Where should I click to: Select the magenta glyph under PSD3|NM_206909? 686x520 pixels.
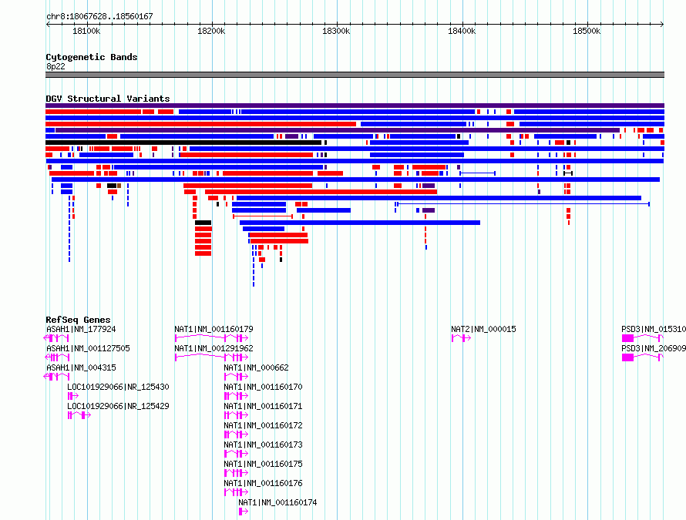642,357
